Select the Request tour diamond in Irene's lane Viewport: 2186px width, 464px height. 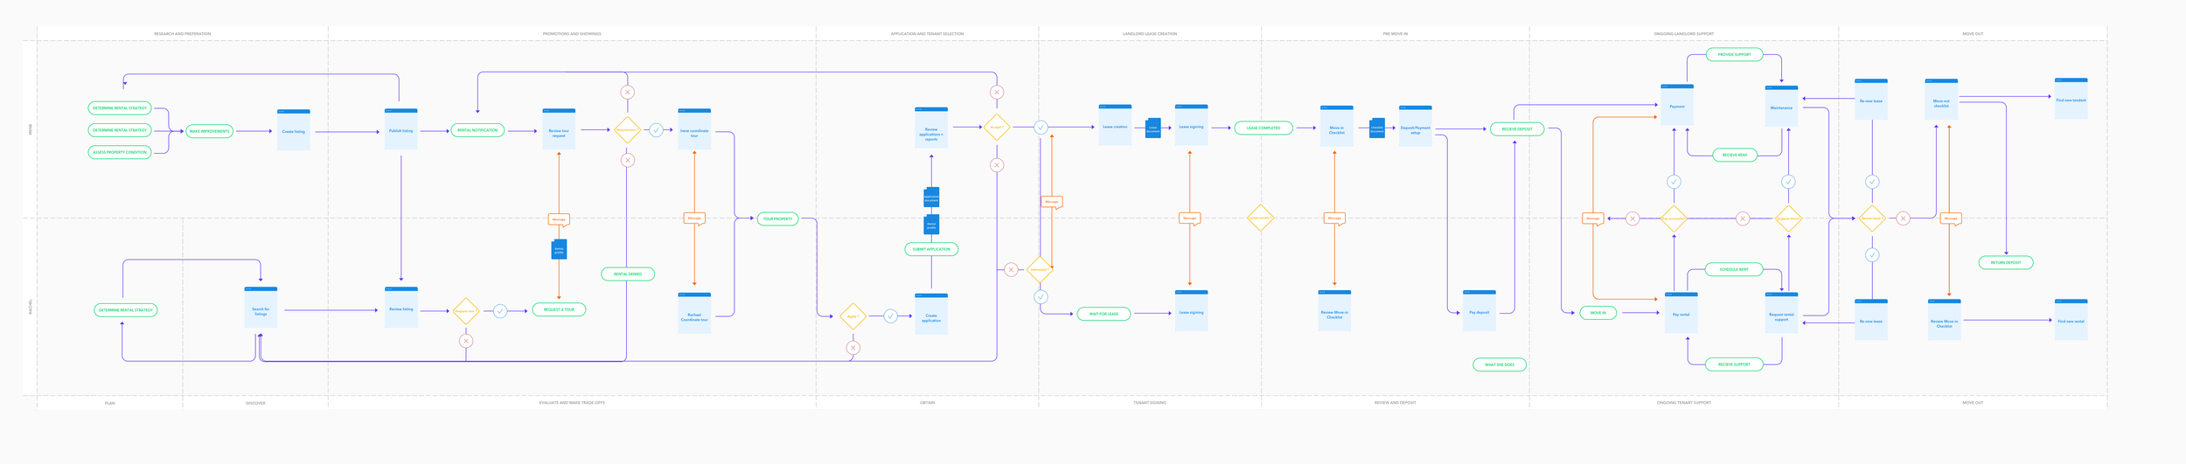point(627,129)
